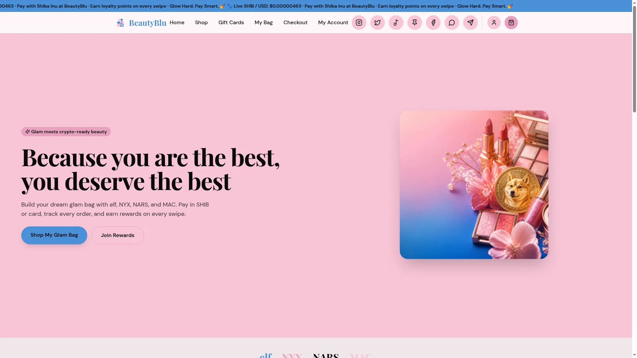Click the Live SHIB / USD ticker text
This screenshot has height=358, width=637.
(267, 6)
